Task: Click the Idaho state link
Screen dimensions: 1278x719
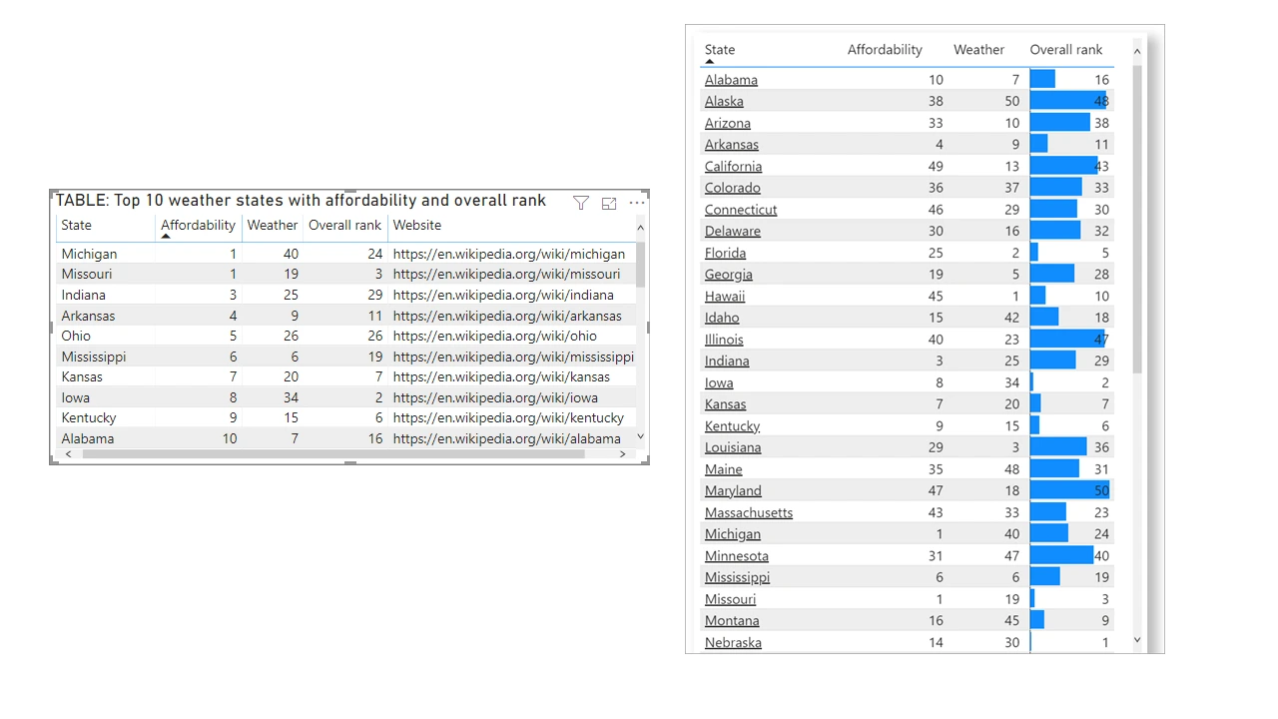Action: pos(722,319)
